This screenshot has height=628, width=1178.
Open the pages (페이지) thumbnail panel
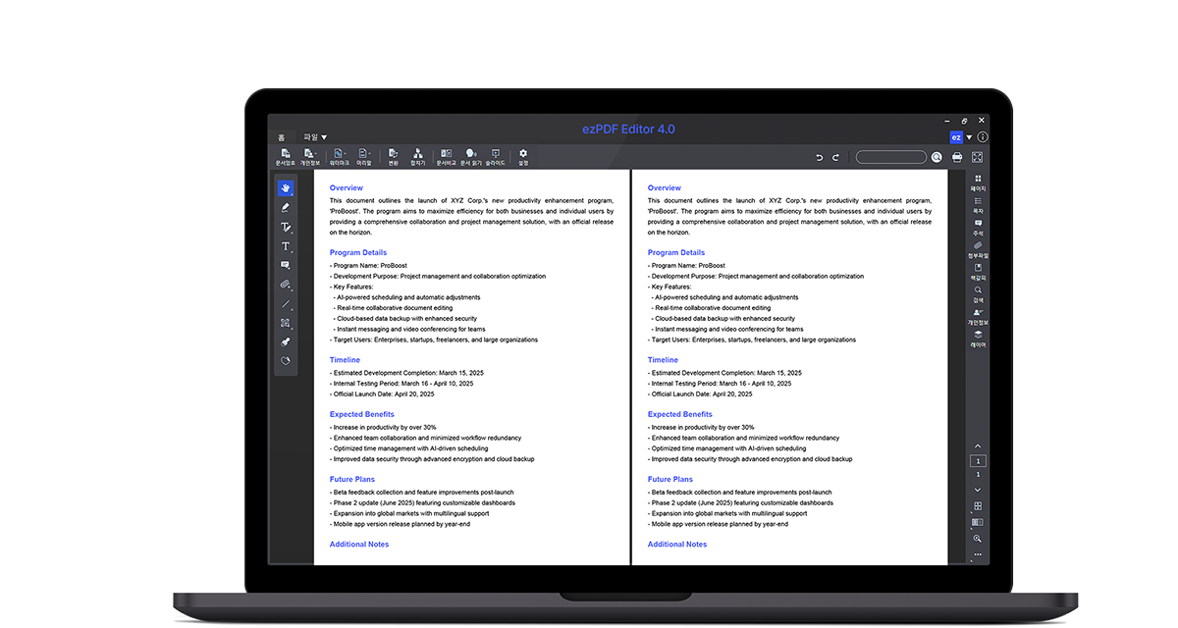point(978,183)
